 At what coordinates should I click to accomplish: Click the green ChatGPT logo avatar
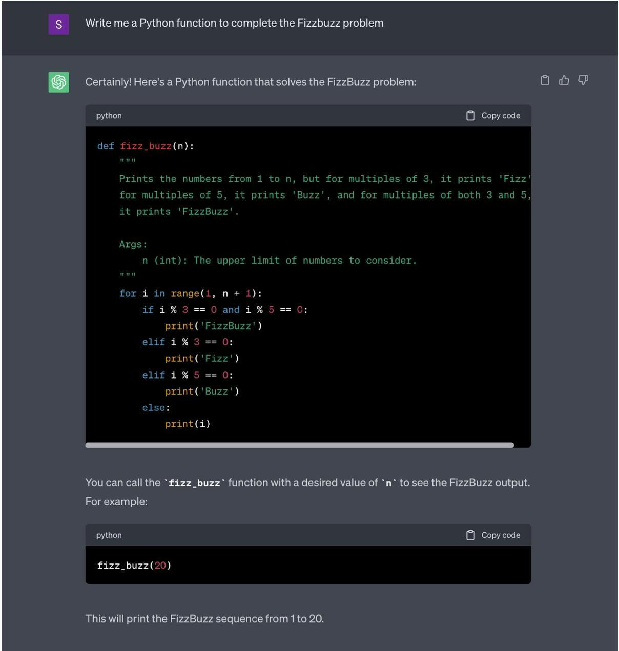tap(59, 82)
